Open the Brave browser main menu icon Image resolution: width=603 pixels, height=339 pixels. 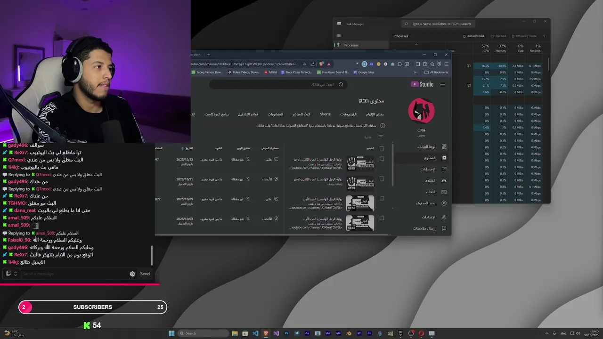pos(446,64)
